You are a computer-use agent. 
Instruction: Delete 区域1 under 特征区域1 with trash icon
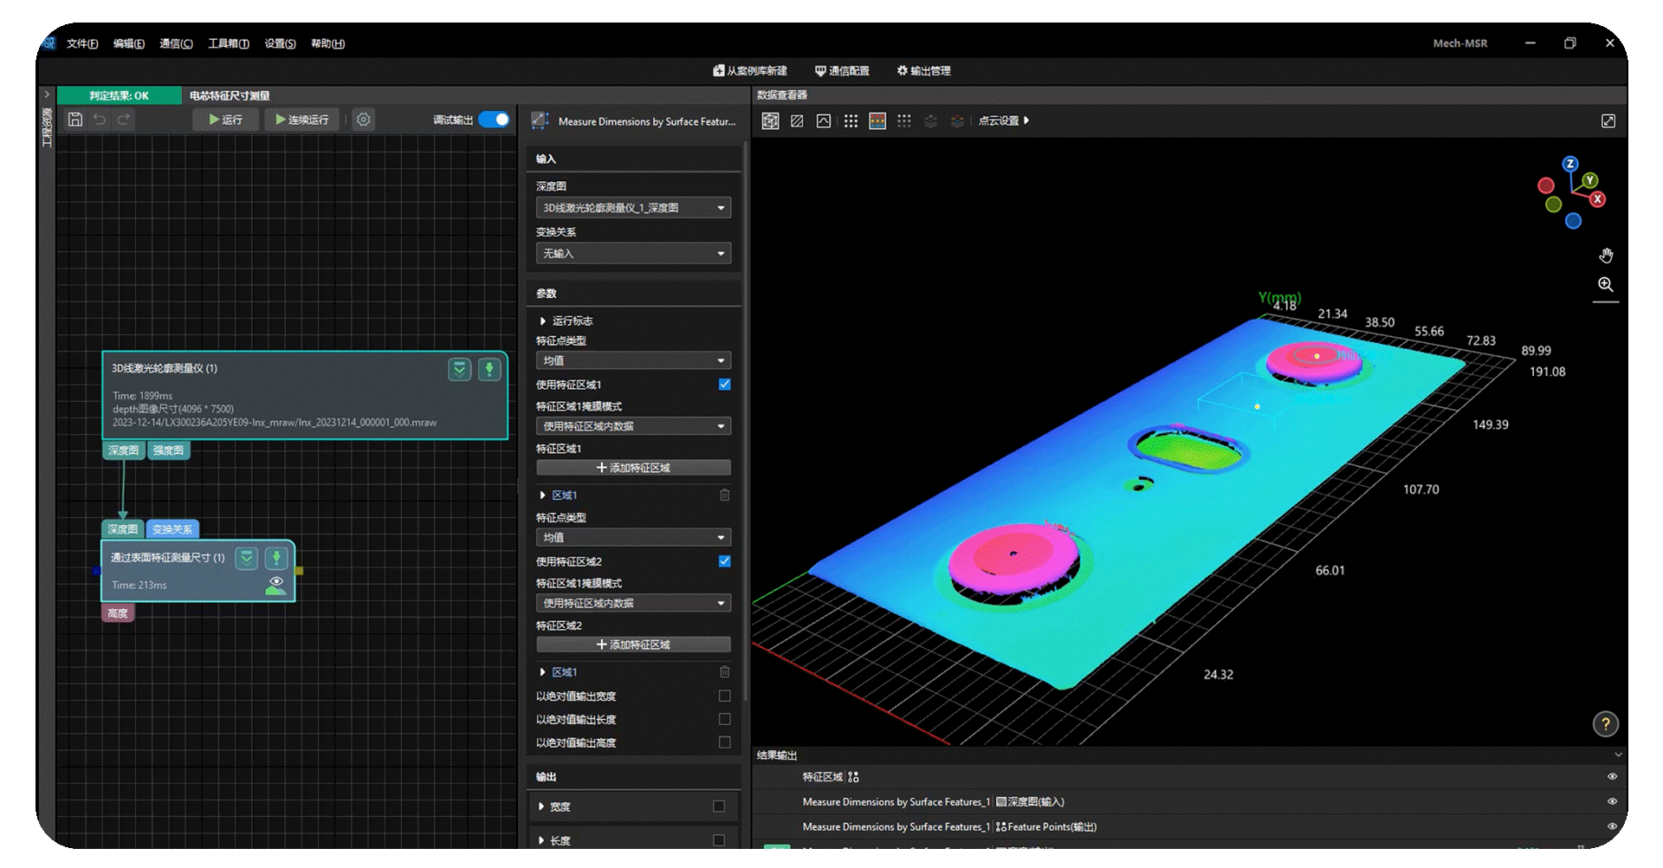725,496
